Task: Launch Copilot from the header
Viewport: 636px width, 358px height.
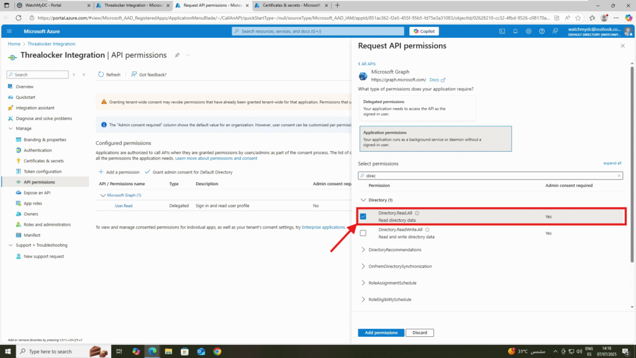Action: pyautogui.click(x=424, y=31)
